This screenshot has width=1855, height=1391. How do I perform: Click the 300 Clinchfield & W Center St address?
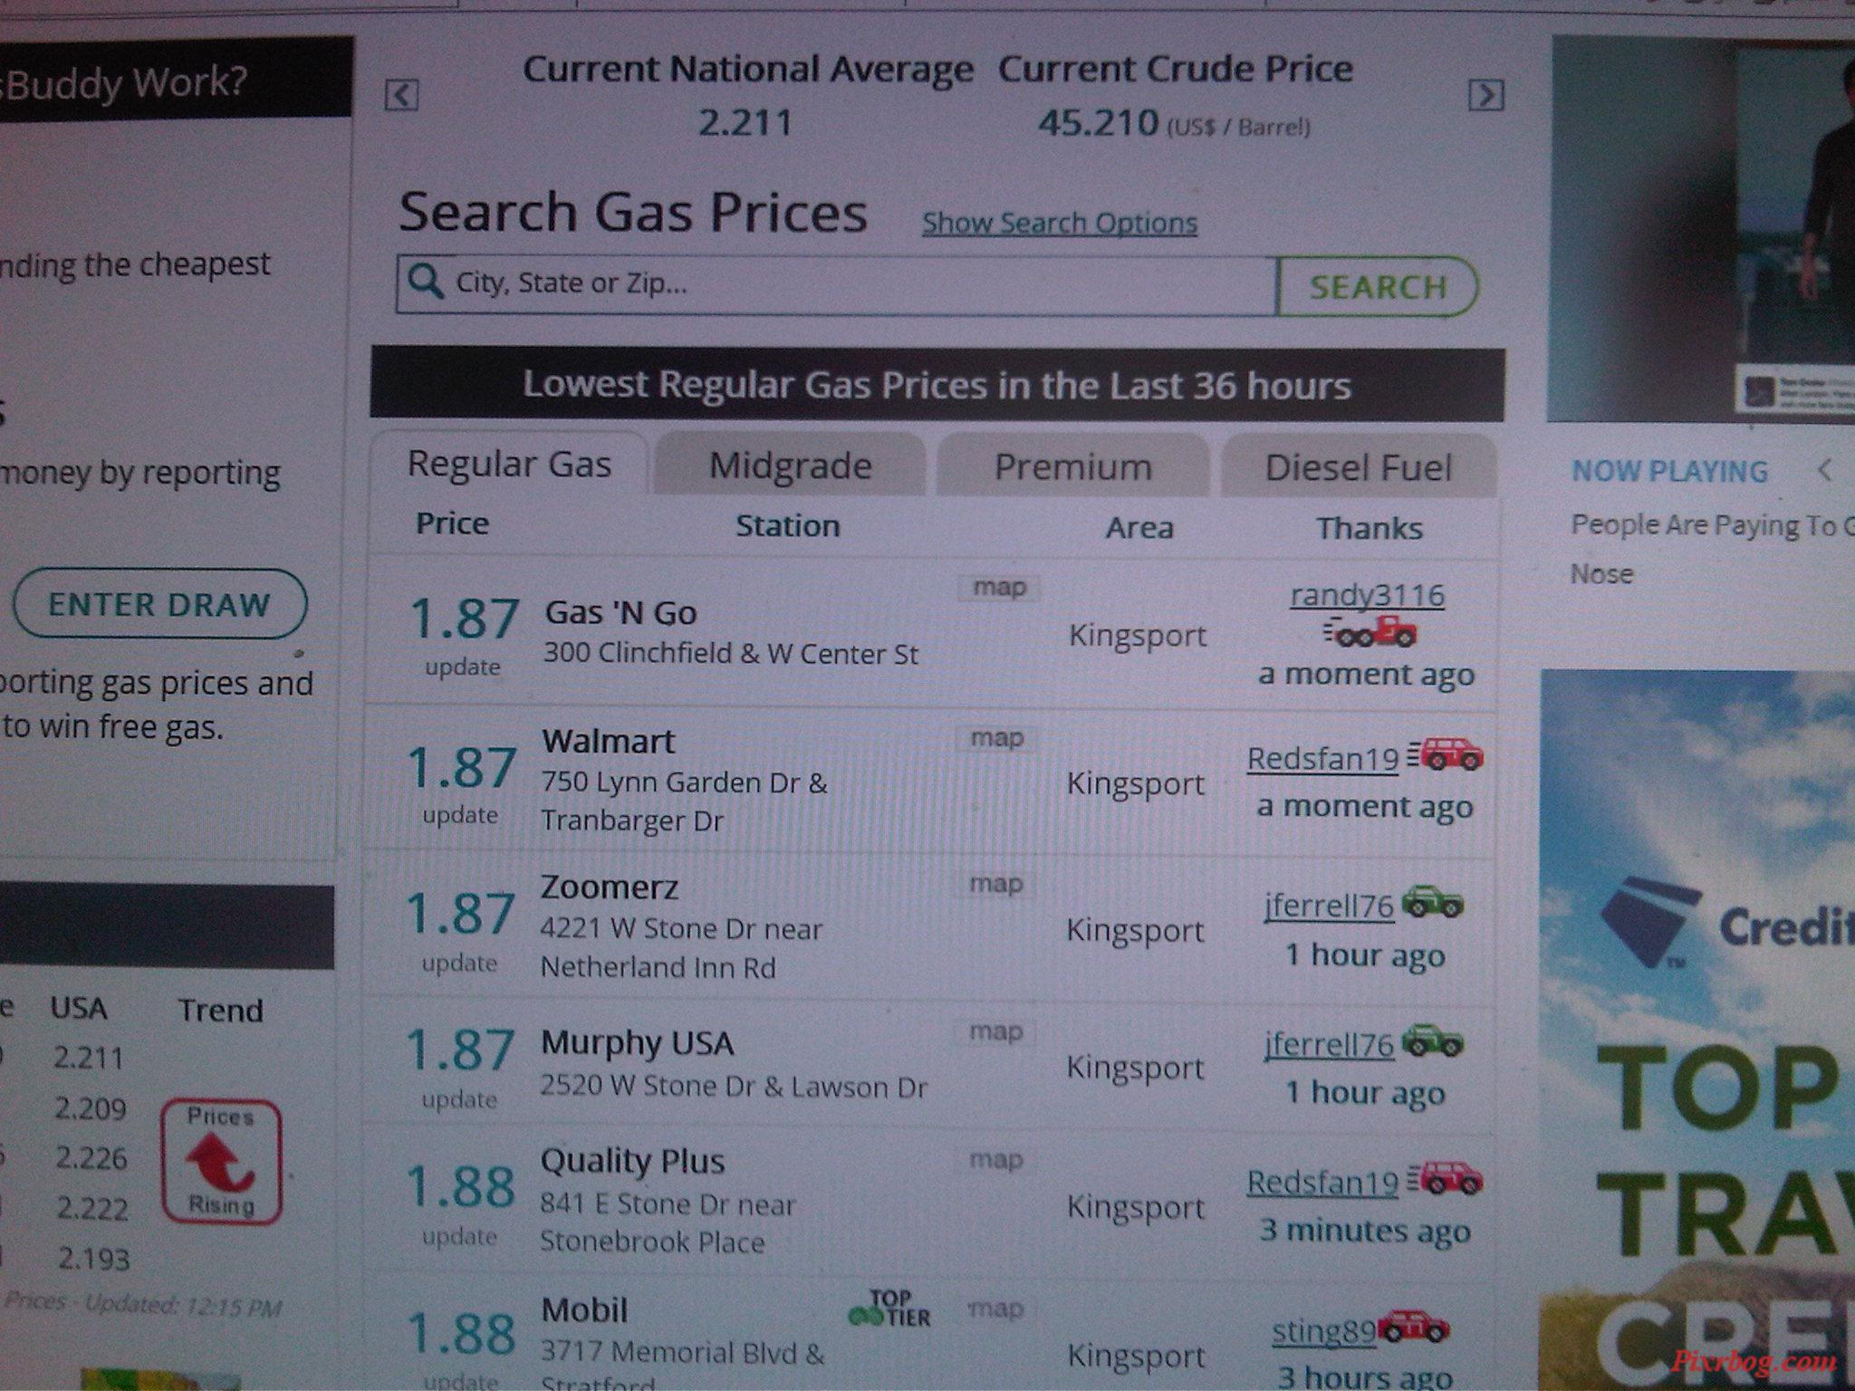pos(731,654)
